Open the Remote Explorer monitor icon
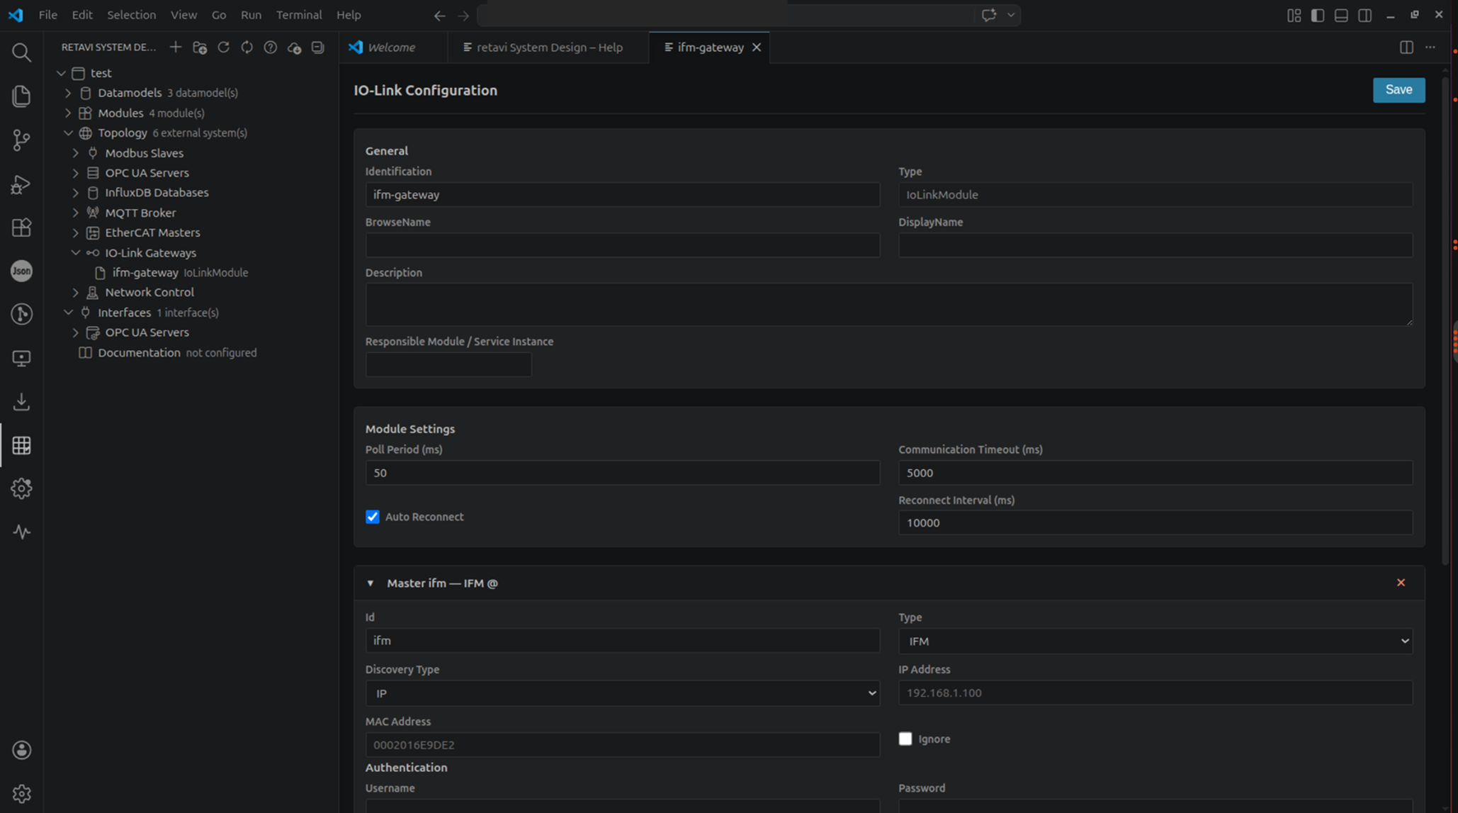Screen dimensions: 1458x813 [21, 358]
